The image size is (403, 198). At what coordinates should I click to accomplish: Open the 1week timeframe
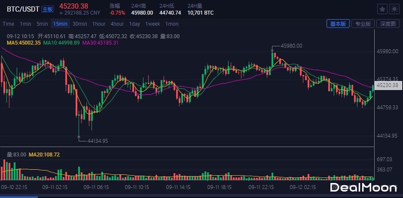(153, 24)
